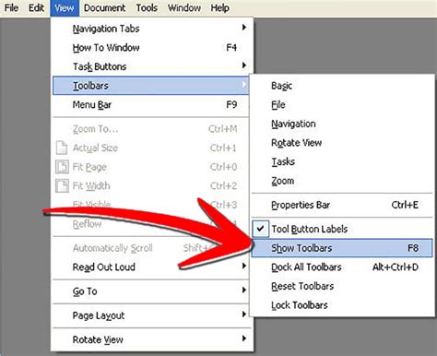Click Automatically Scroll entry
Image resolution: width=437 pixels, height=356 pixels.
(x=150, y=248)
